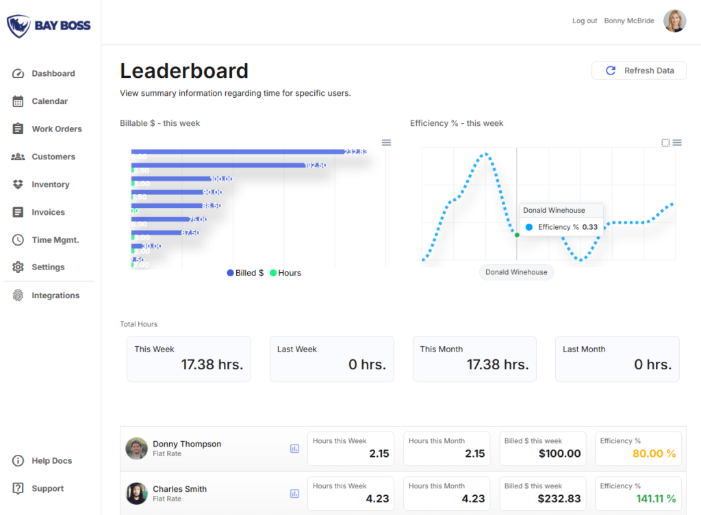The width and height of the screenshot is (701, 515).
Task: Click the Work Orders clipboard icon
Action: (x=18, y=129)
